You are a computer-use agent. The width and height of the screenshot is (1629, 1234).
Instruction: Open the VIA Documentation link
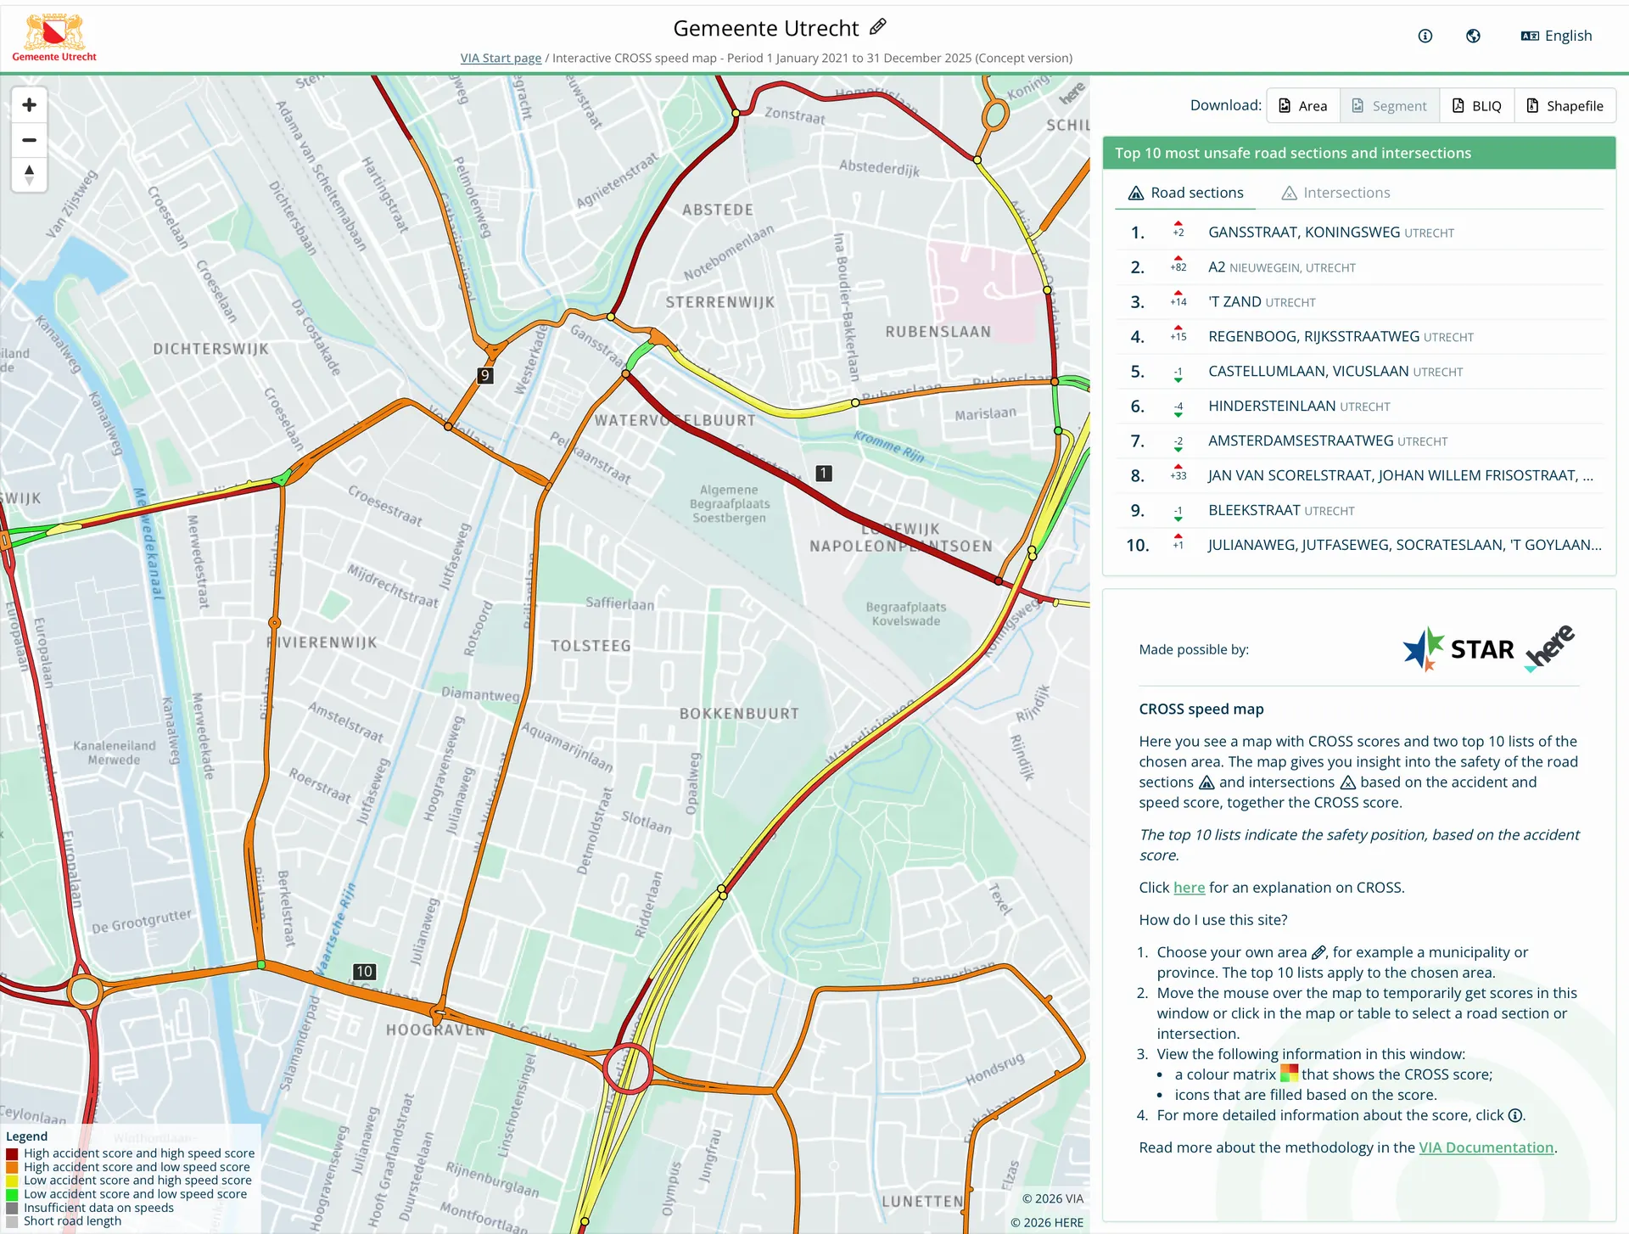tap(1486, 1147)
